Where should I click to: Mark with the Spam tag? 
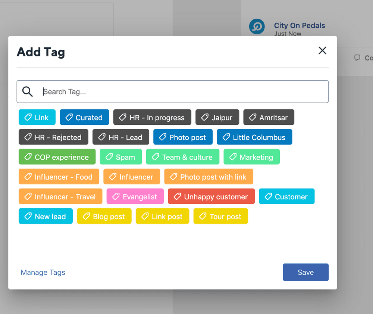(121, 157)
